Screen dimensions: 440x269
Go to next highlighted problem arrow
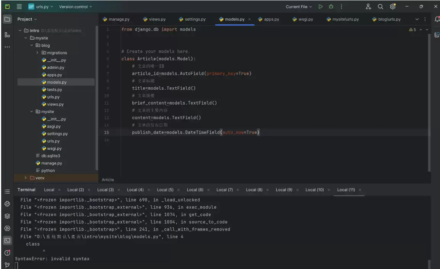click(x=427, y=29)
